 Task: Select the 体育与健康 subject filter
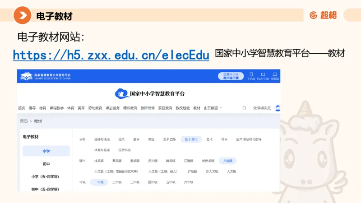(x=102, y=150)
